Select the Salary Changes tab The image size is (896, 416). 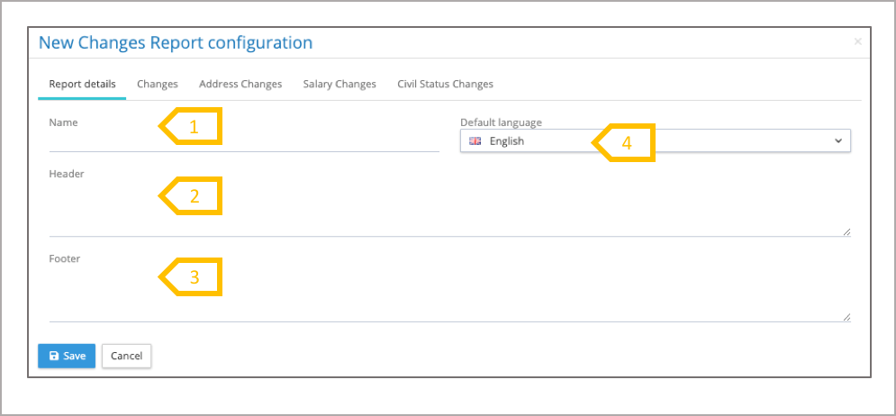coord(339,85)
